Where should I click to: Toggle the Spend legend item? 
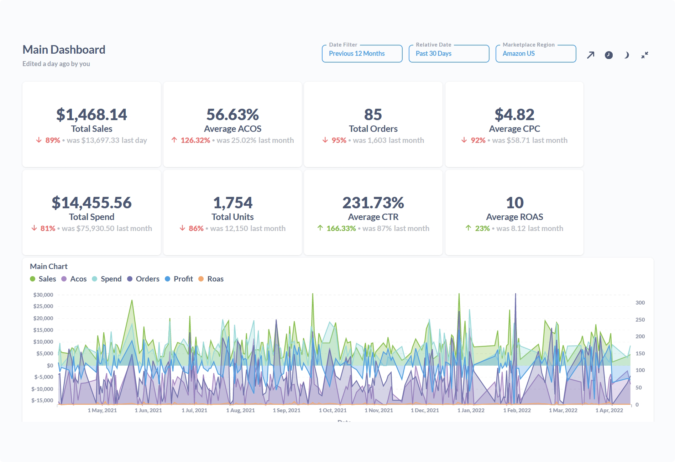pyautogui.click(x=107, y=279)
